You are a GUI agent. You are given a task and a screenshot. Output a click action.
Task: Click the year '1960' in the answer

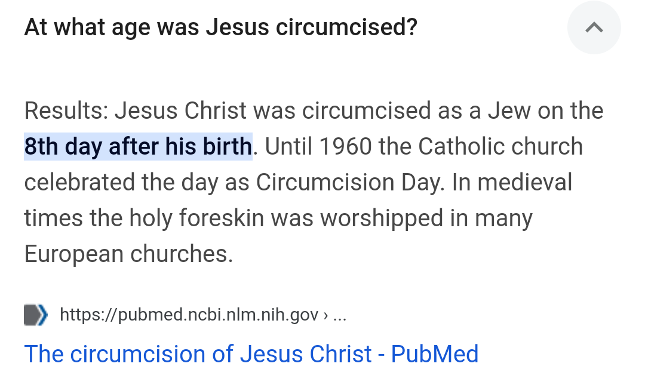(x=345, y=146)
